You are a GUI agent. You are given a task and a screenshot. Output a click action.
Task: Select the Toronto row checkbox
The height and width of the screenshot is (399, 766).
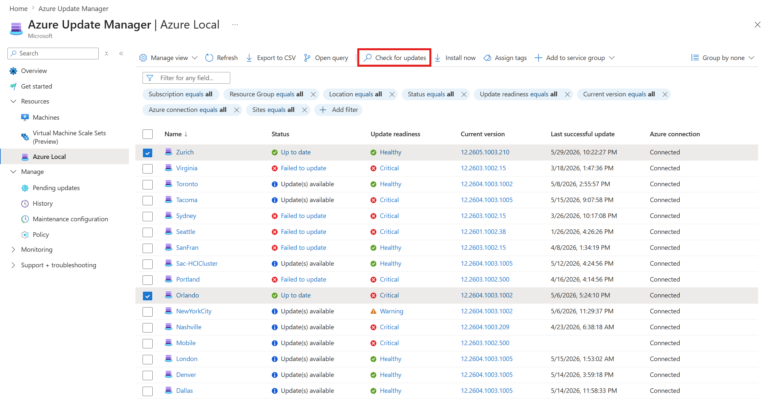pyautogui.click(x=147, y=185)
